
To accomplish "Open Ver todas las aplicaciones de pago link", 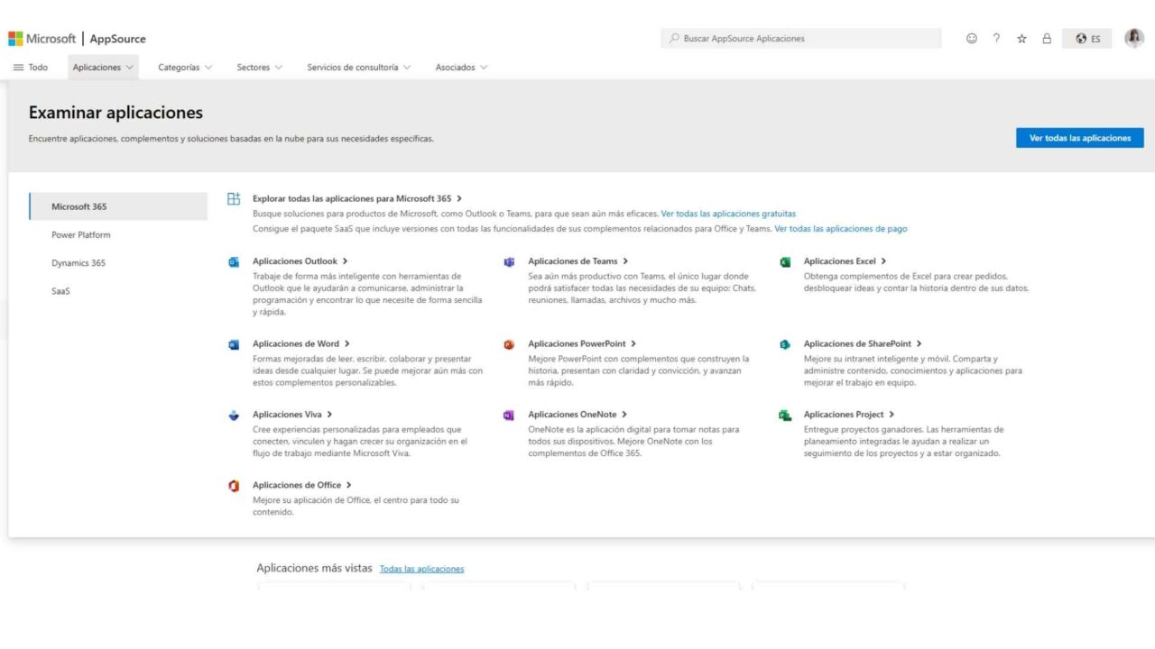I will tap(841, 229).
